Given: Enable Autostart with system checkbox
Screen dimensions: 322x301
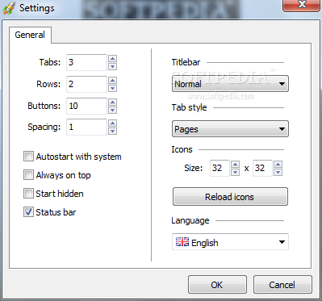Looking at the screenshot, I should pos(28,157).
